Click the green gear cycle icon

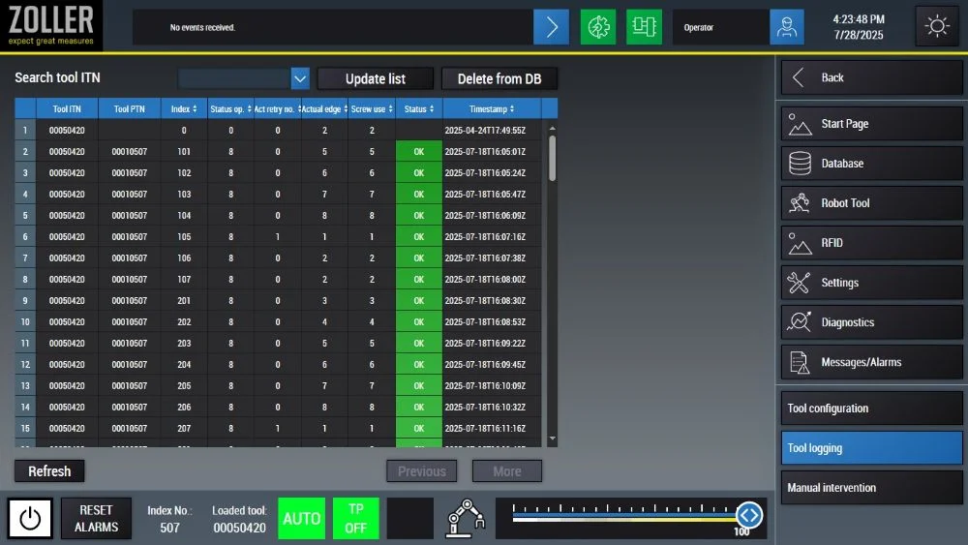point(597,27)
